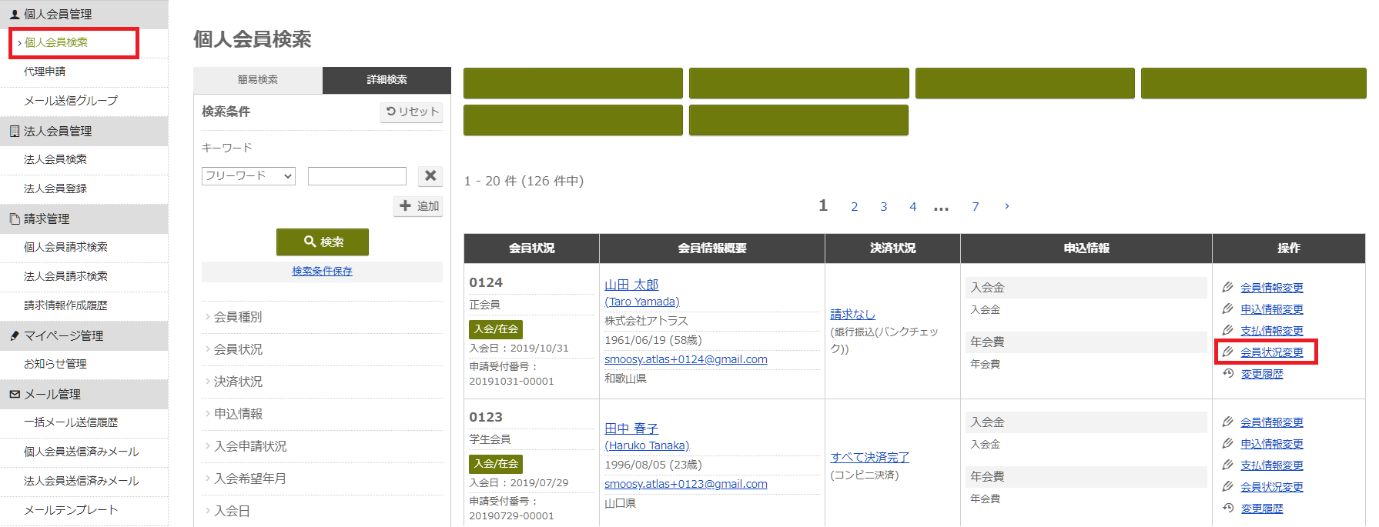This screenshot has width=1379, height=527.
Task: Click pencil icon beside 支払情報変更 for 0124
Action: click(x=1228, y=330)
